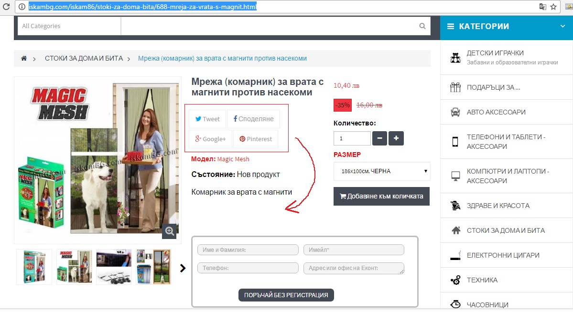Click breadcrumb link Мрежа (комарник) за врата
573x312 pixels.
222,58
